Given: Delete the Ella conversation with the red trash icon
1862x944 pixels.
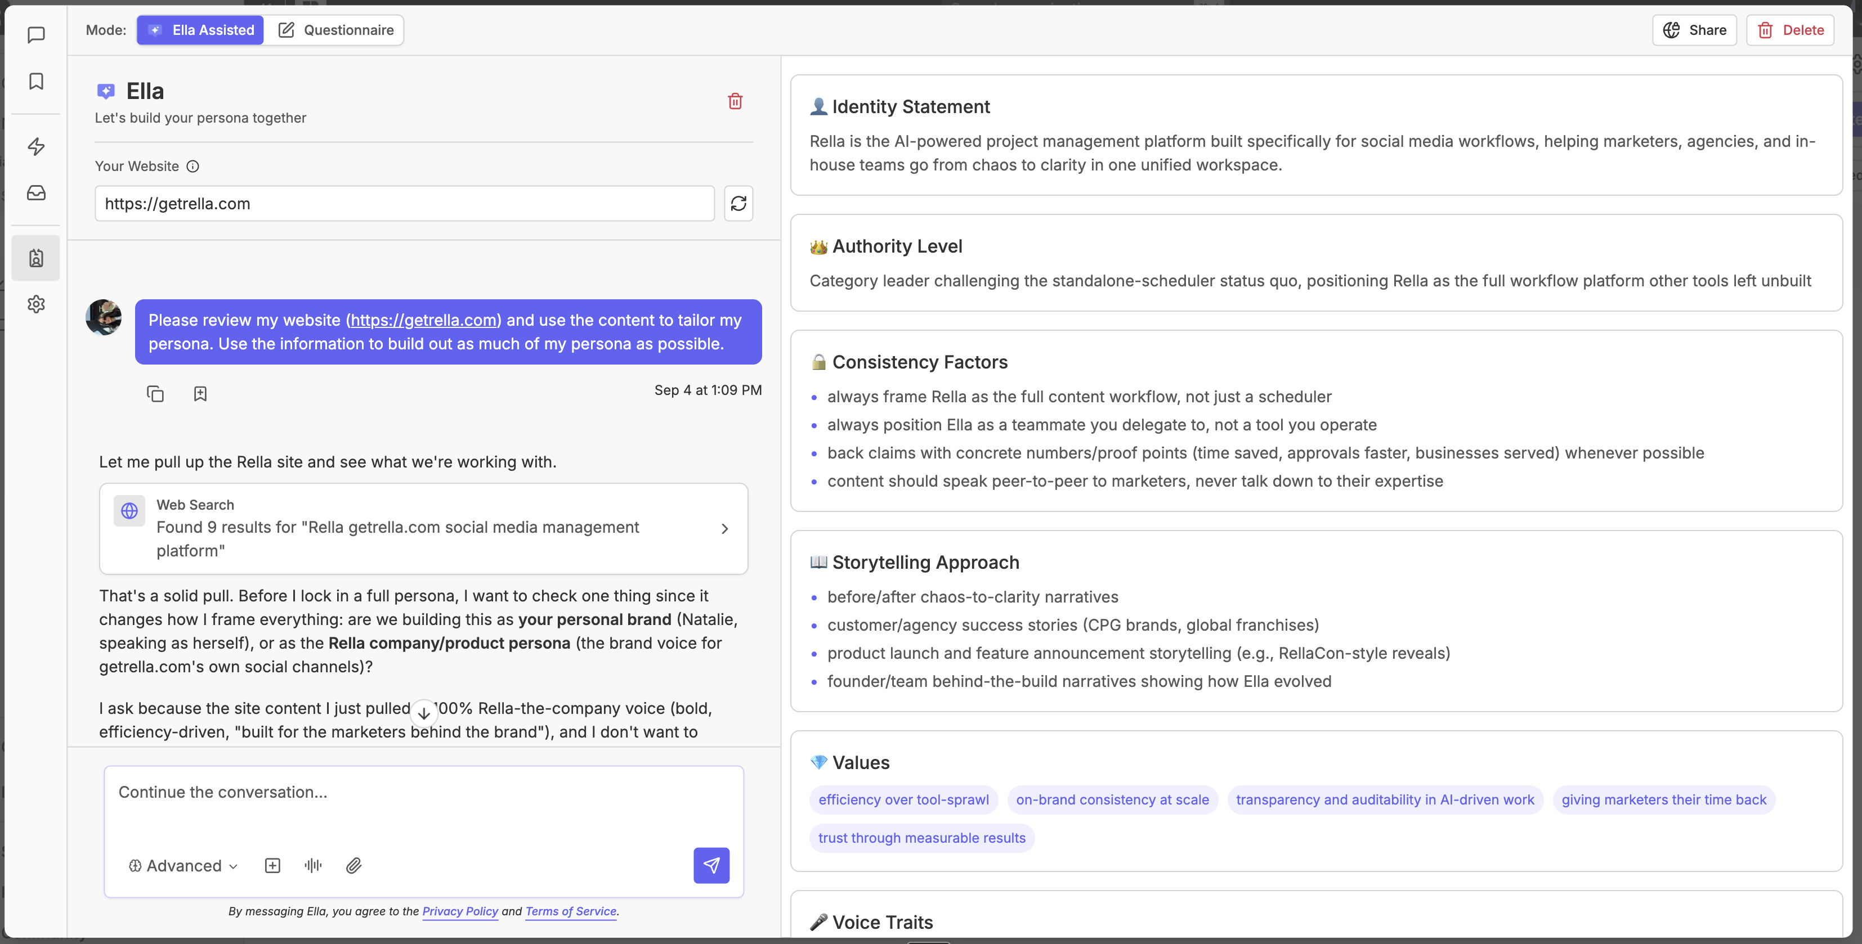Looking at the screenshot, I should pyautogui.click(x=735, y=101).
